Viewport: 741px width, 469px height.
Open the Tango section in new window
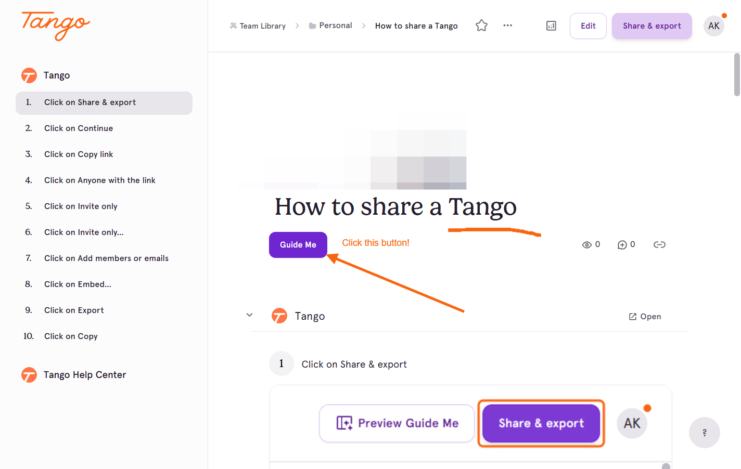[x=645, y=317]
